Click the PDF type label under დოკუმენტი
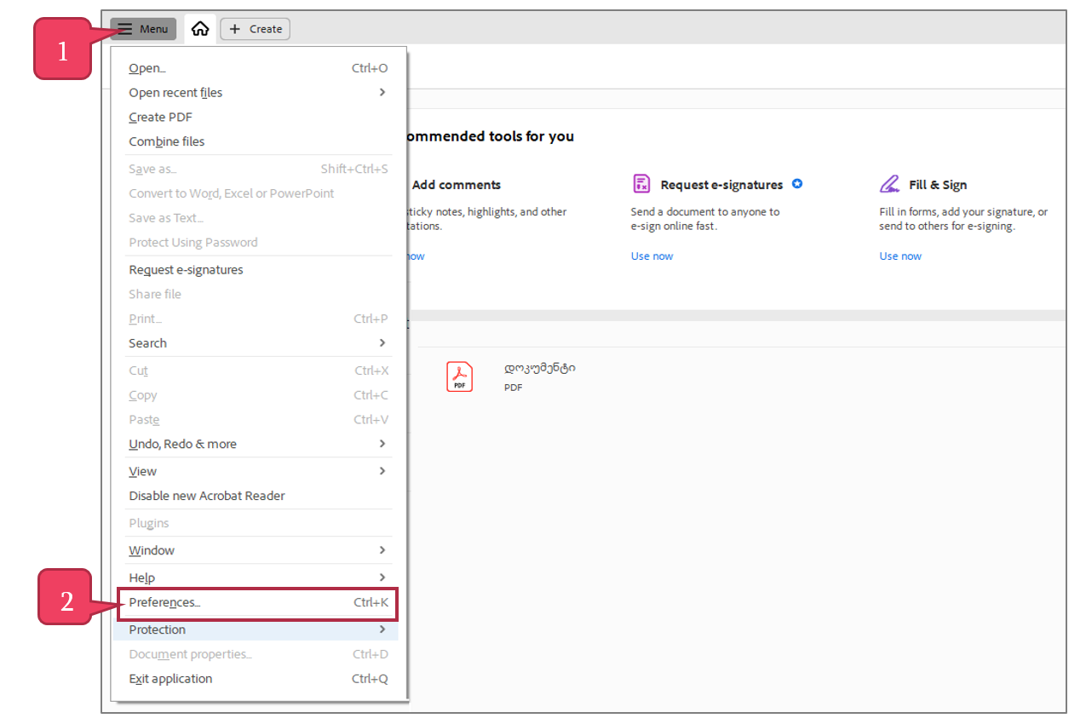Image resolution: width=1086 pixels, height=724 pixels. (513, 388)
